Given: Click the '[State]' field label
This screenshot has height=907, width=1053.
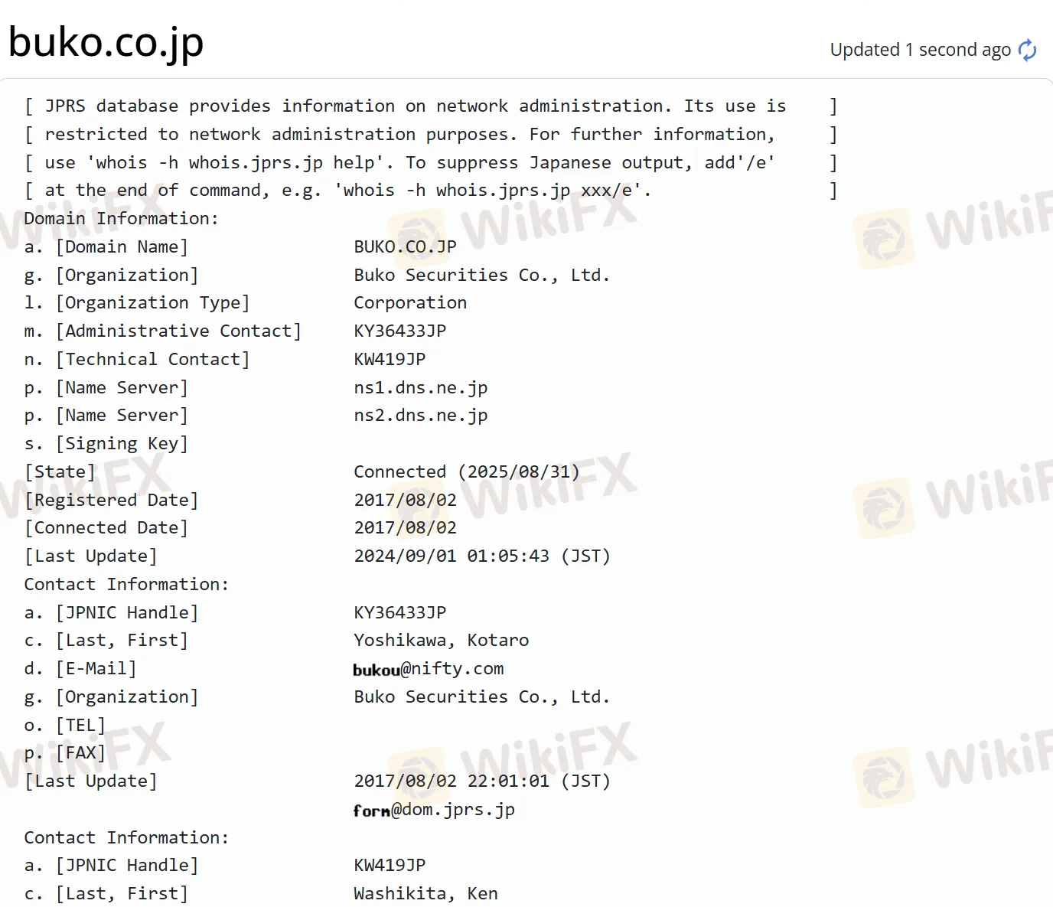Looking at the screenshot, I should point(60,471).
